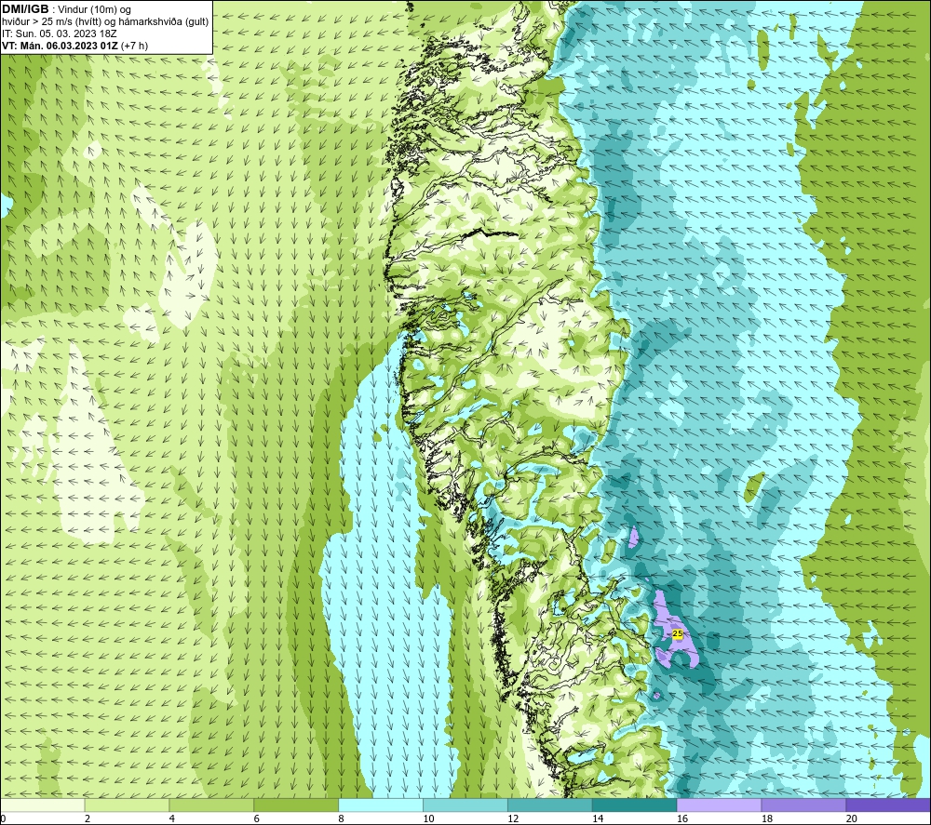This screenshot has height=825, width=931.
Task: Click the 0–2 m/s legend color swatch
Action: coord(42,805)
